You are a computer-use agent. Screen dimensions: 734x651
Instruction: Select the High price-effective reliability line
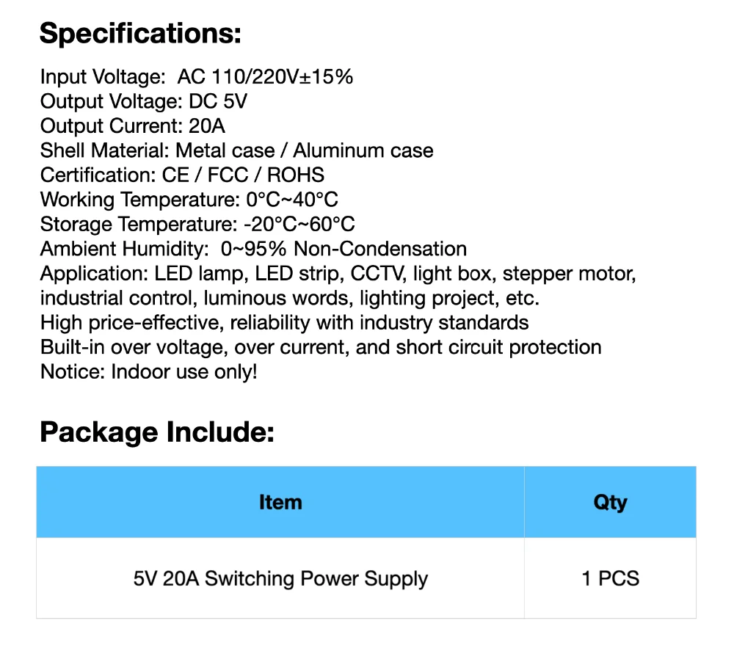[x=285, y=323]
